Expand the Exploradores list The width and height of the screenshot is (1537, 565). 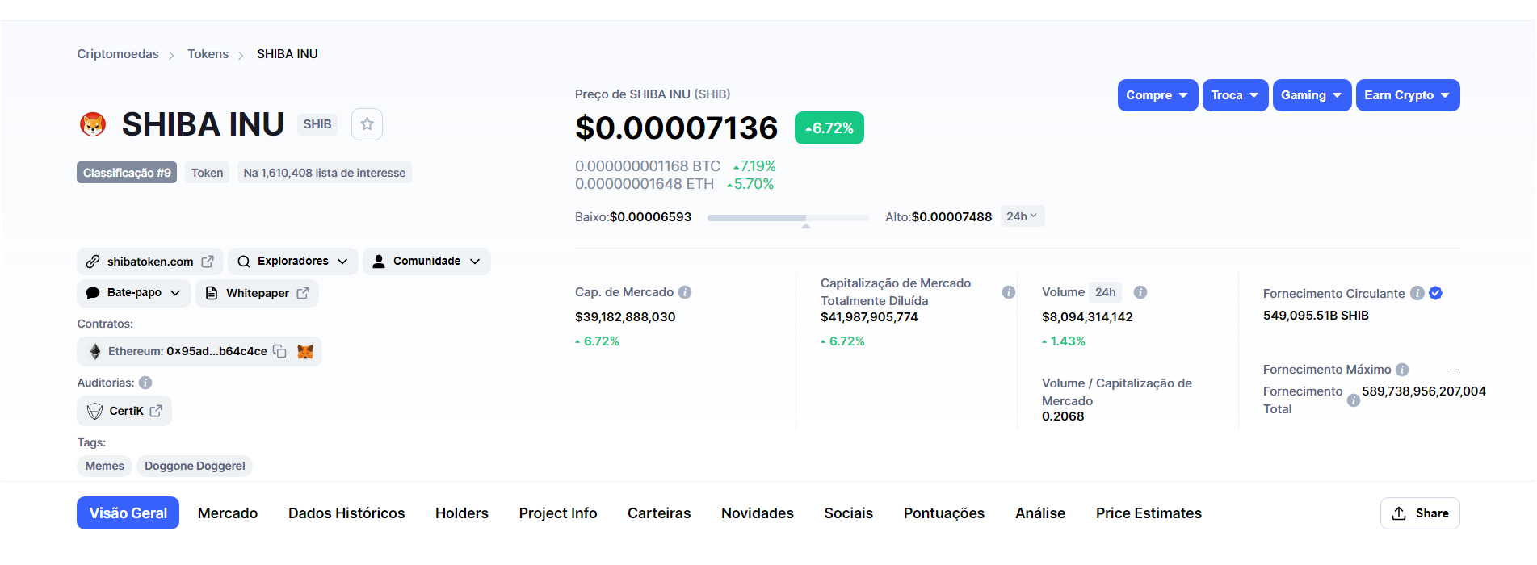292,262
